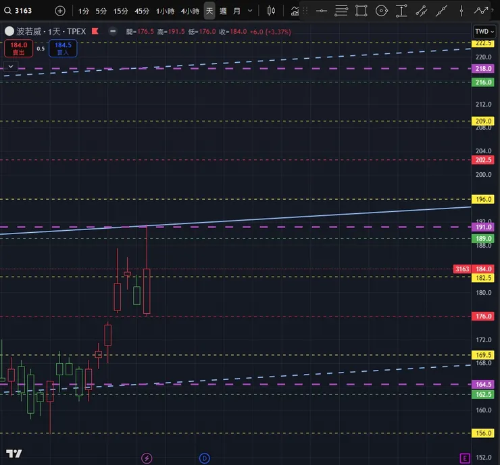Select the horizontal line drawing tool
The width and height of the screenshot is (500, 465).
coord(322,11)
